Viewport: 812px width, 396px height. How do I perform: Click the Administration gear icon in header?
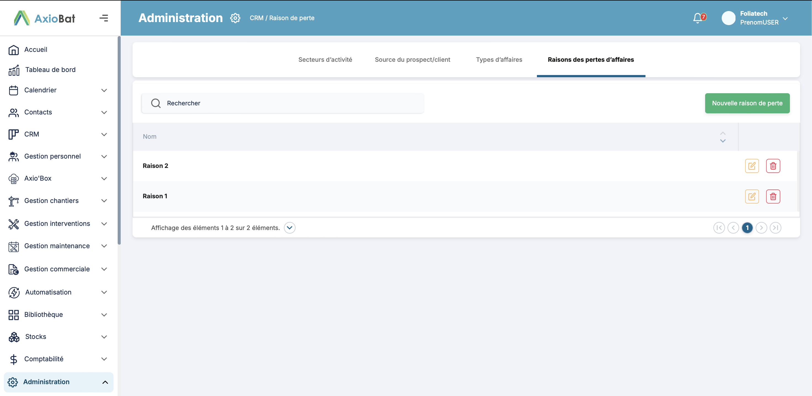[235, 18]
